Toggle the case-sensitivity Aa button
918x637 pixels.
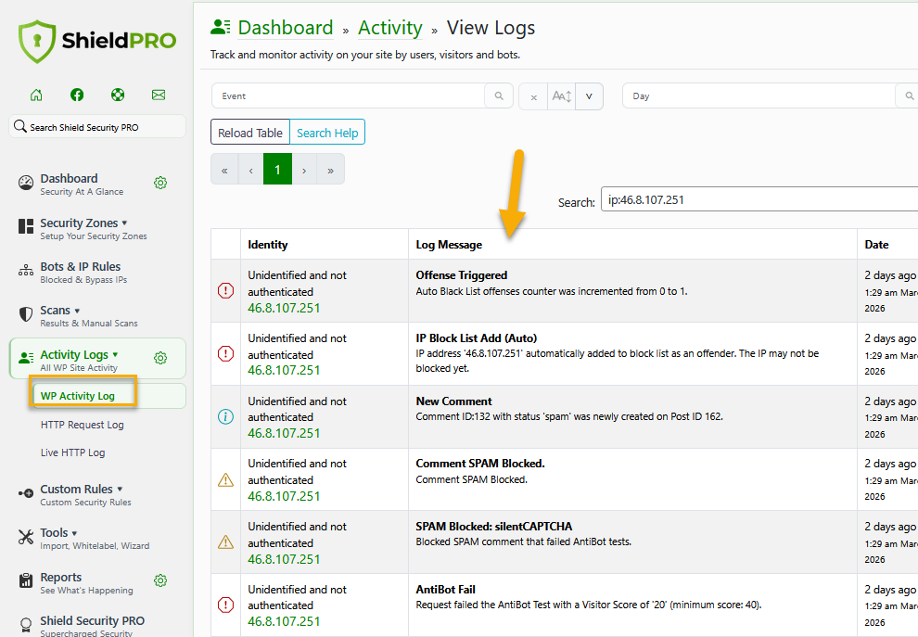pos(561,96)
